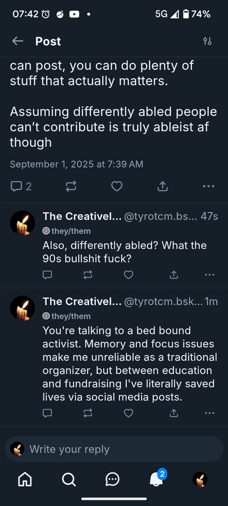The image size is (228, 506).
Task: Tap the candle avatar on 1m reply
Action: pyautogui.click(x=23, y=308)
